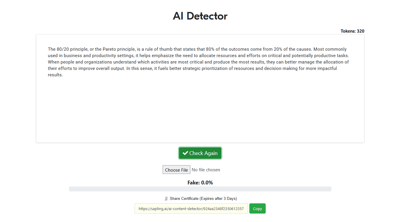Click the Fake score progress bar
The width and height of the screenshot is (407, 222).
[x=200, y=189]
